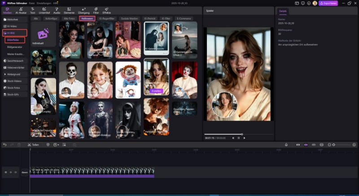Viewport: 359px width, 196px height.
Task: Open the KI-Avatar tool
Action: pyautogui.click(x=21, y=10)
